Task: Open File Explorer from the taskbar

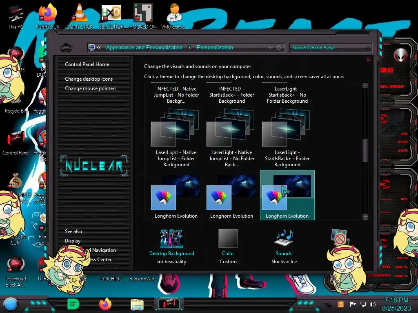Action: (137, 304)
